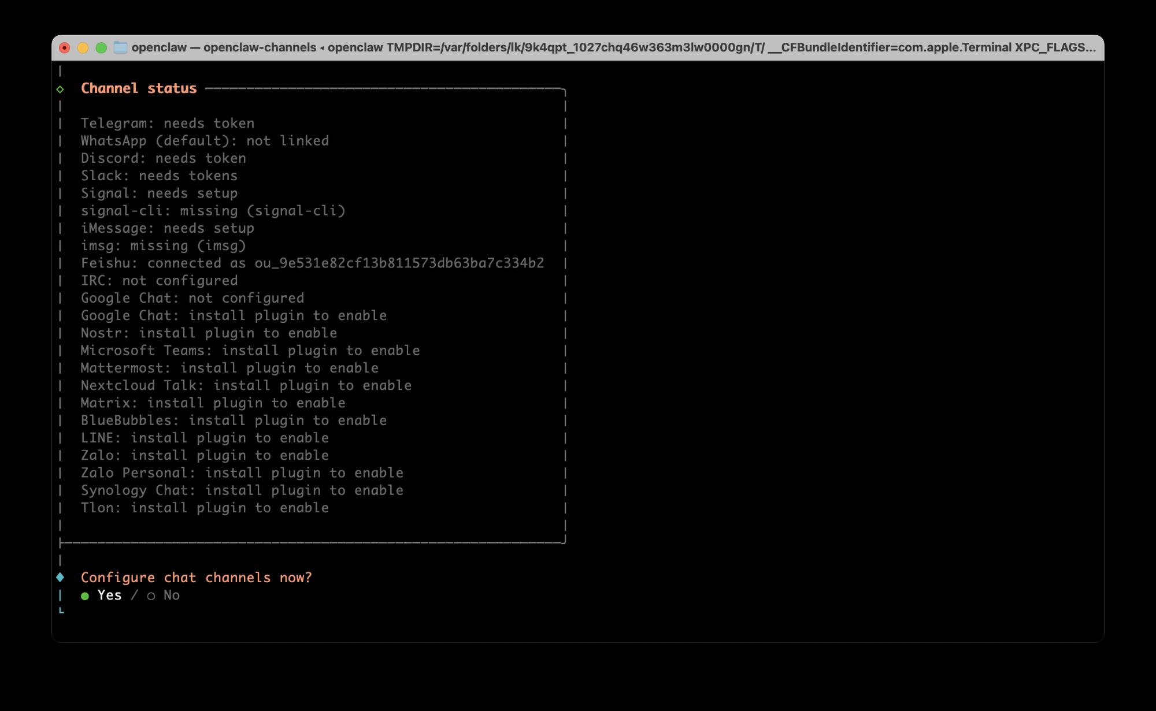Click the folder icon in title bar
The width and height of the screenshot is (1156, 711).
[x=120, y=47]
